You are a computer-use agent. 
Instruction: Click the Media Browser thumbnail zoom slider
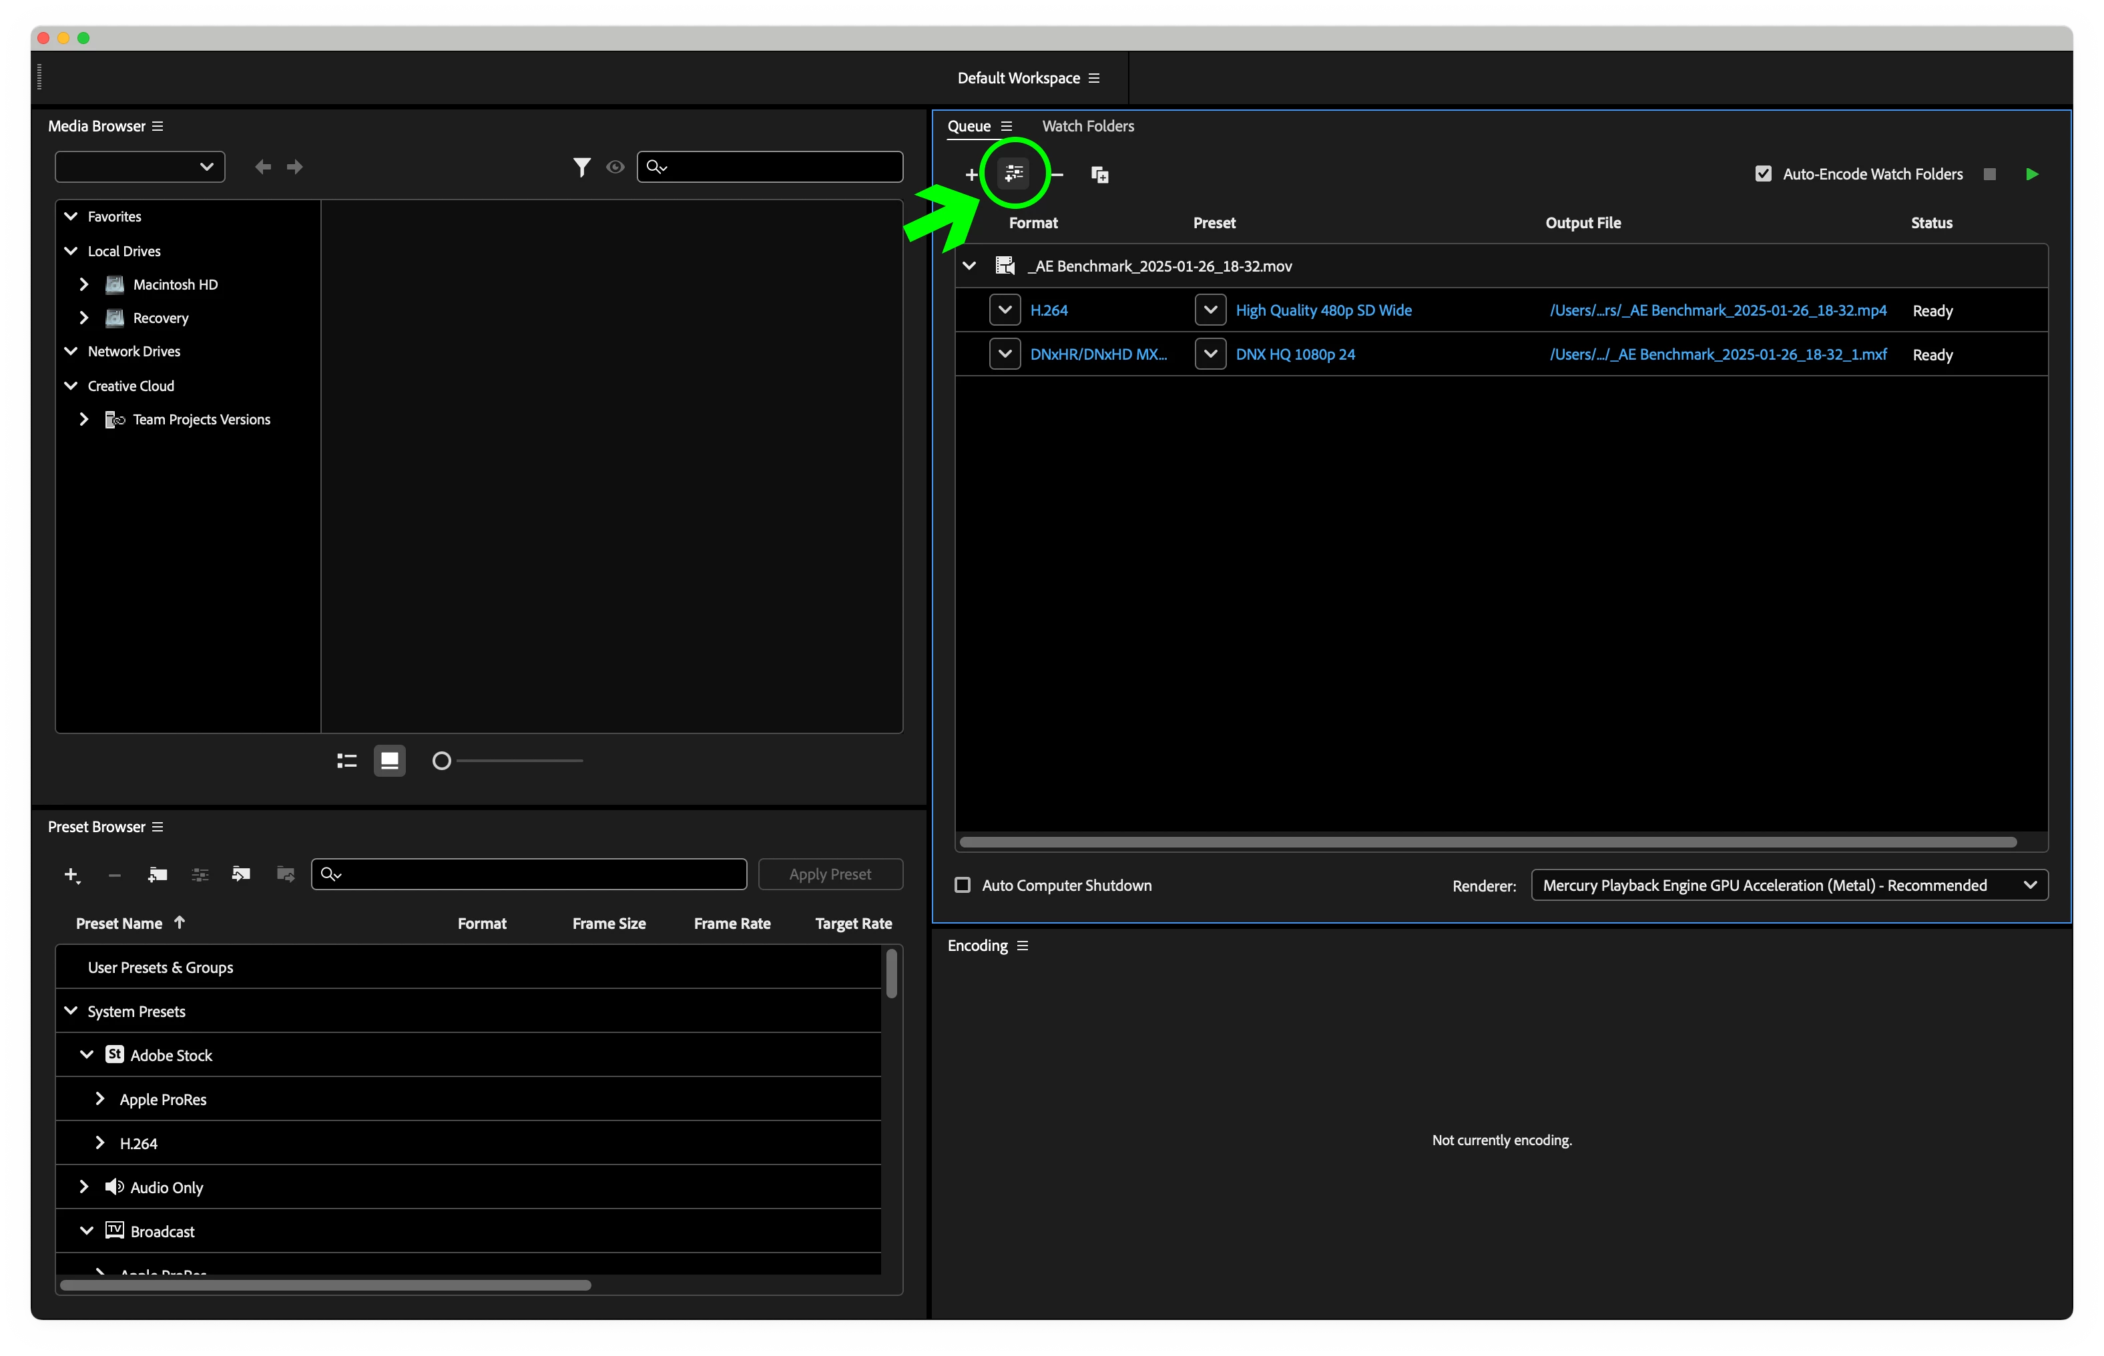(x=442, y=761)
